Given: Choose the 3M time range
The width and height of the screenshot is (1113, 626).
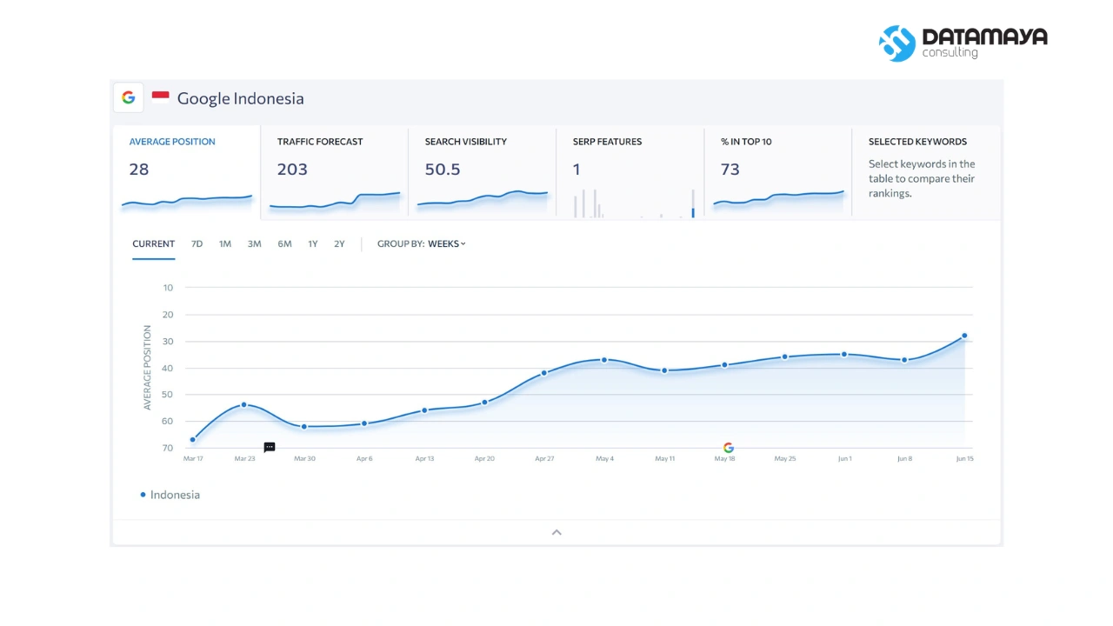Looking at the screenshot, I should click(x=254, y=244).
